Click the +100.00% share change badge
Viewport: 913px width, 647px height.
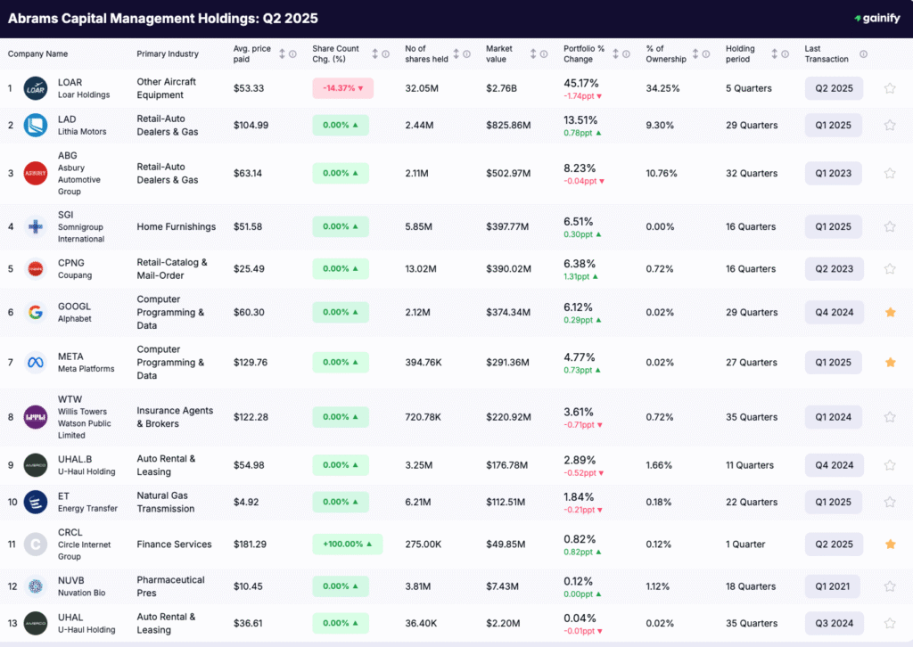(x=348, y=544)
